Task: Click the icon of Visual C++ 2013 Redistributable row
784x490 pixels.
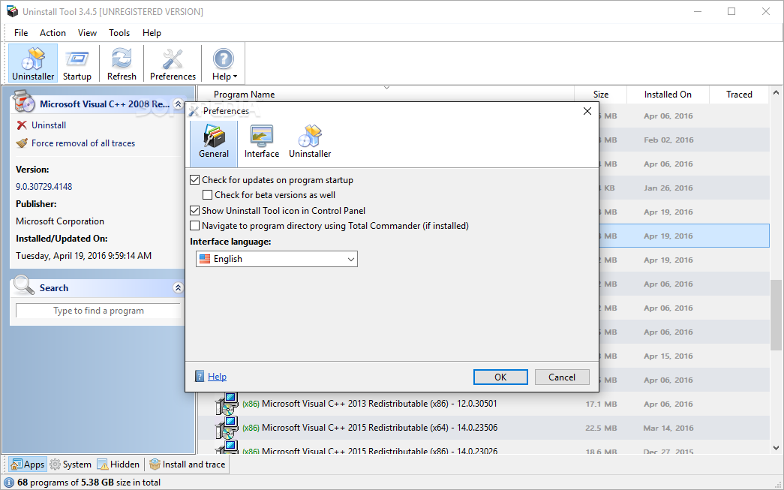Action: point(227,404)
